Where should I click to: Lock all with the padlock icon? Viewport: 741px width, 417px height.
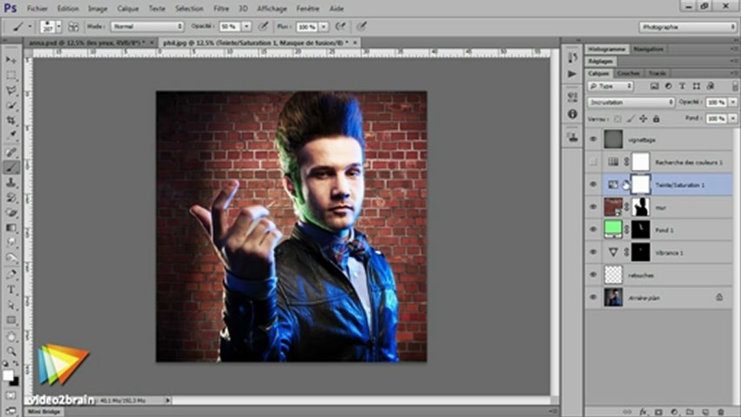point(656,119)
